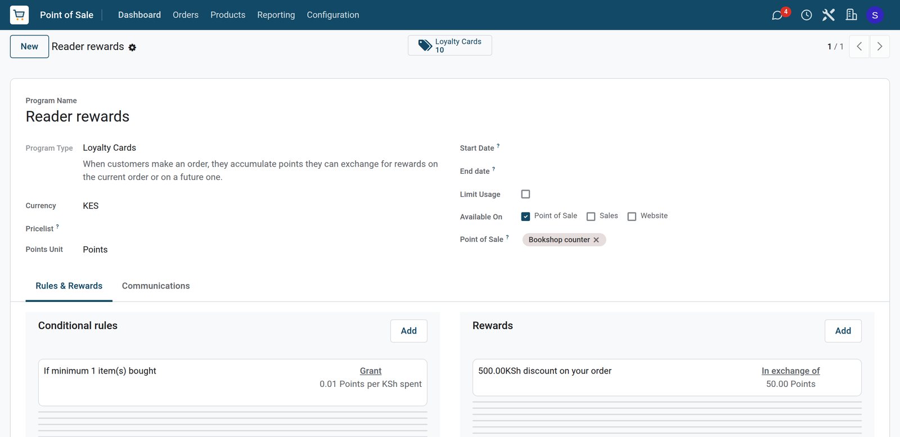Create a New program
The width and height of the screenshot is (900, 437).
point(29,47)
